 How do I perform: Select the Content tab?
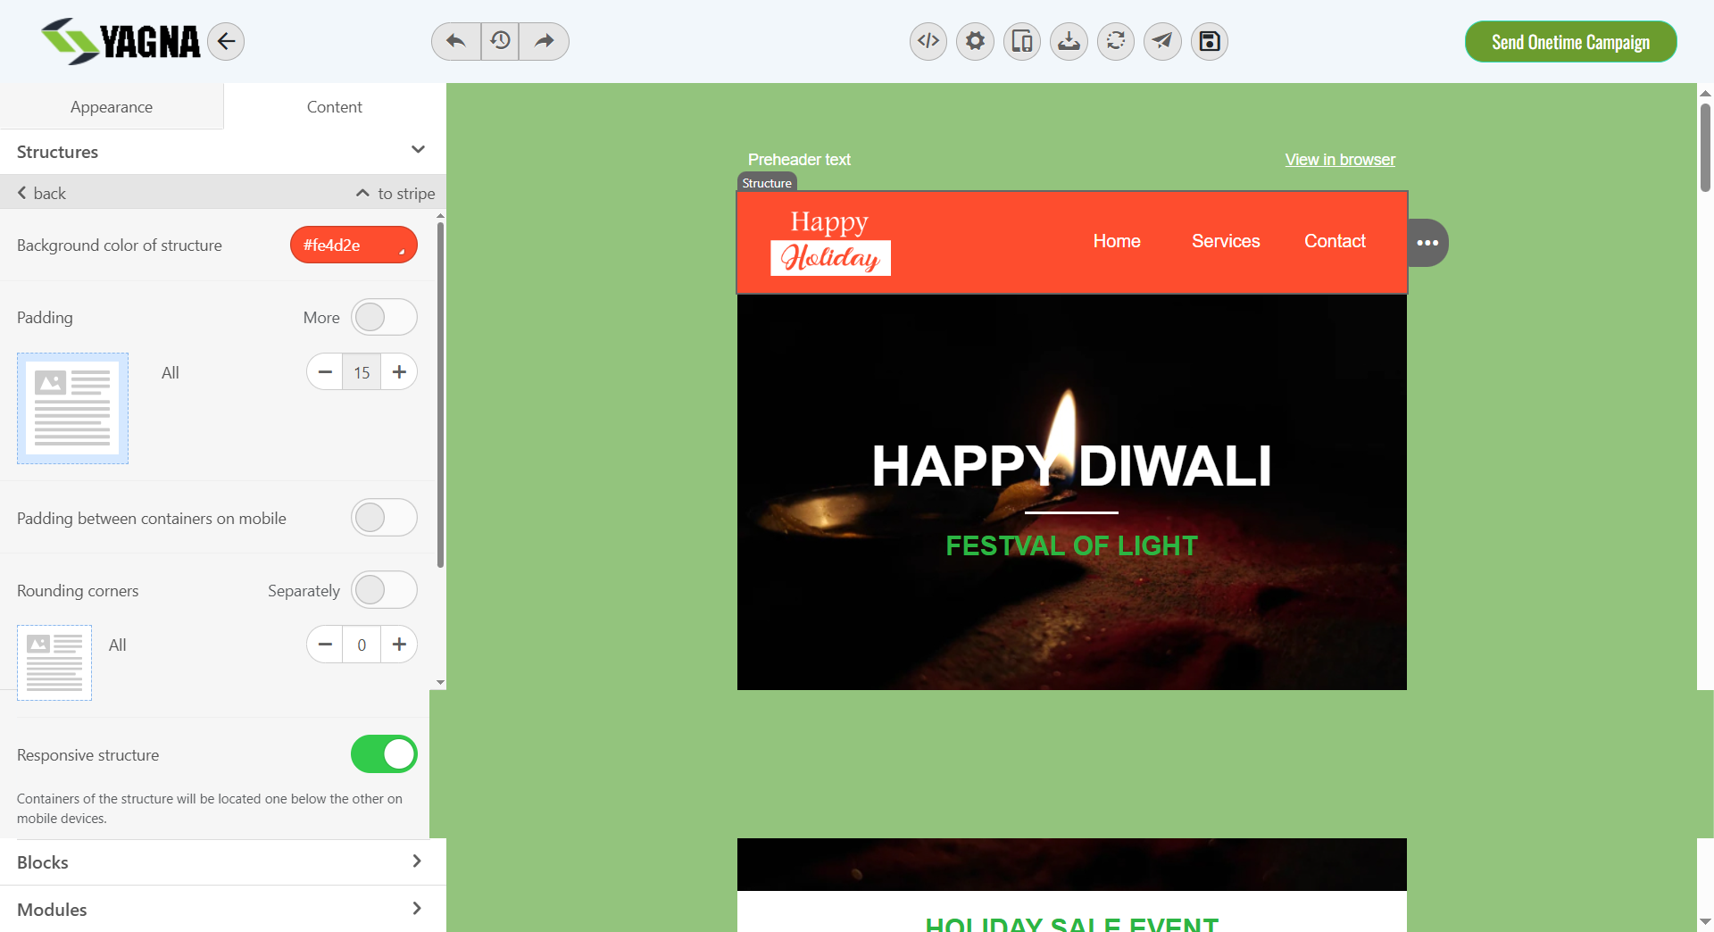(x=334, y=106)
